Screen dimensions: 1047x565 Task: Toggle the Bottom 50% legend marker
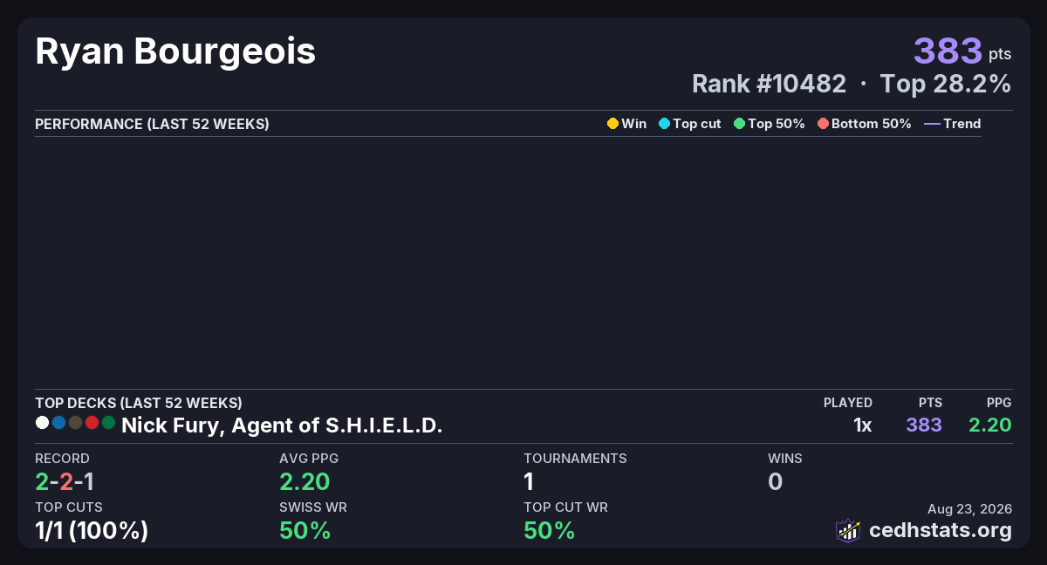point(864,124)
